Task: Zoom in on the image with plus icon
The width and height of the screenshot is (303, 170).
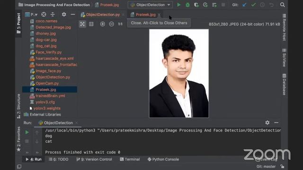Action: [x=103, y=24]
